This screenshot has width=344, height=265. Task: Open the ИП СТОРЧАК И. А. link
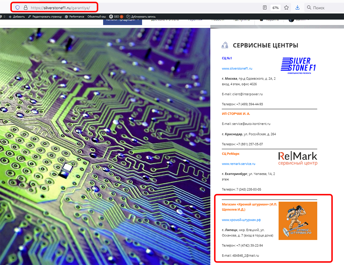(x=236, y=113)
